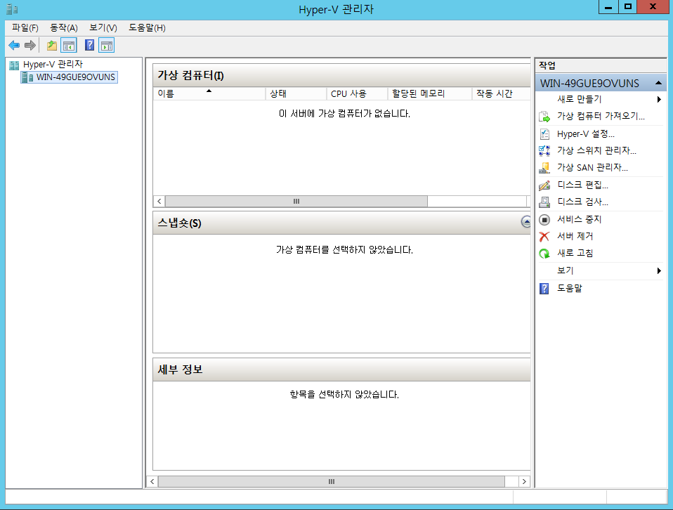
Task: Click the Hyper-V 설정 icon
Action: click(x=544, y=134)
